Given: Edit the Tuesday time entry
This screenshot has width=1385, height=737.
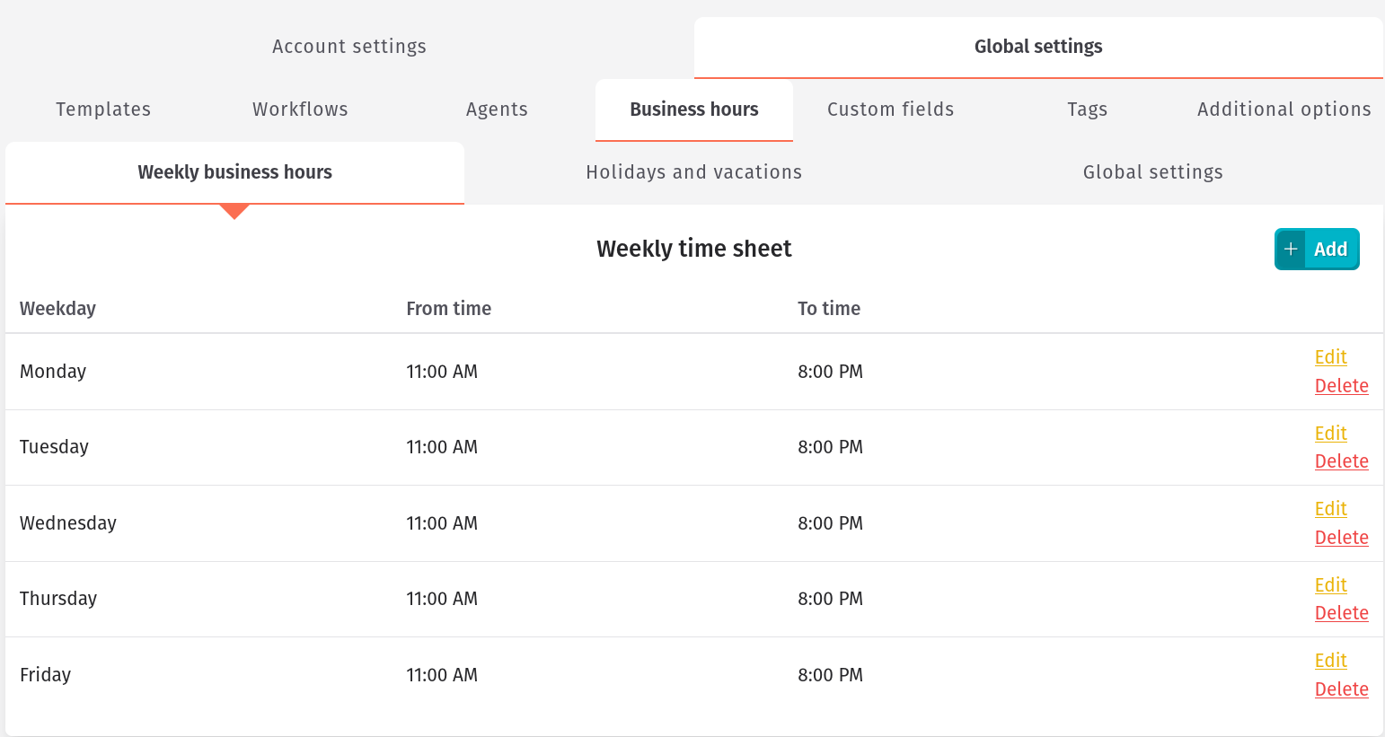Looking at the screenshot, I should pyautogui.click(x=1330, y=434).
